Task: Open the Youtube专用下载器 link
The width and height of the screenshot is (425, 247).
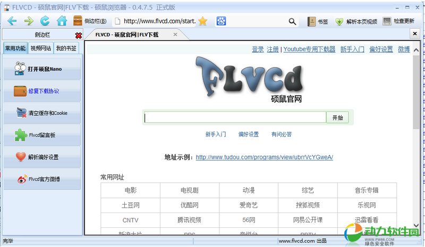Action: (309, 49)
